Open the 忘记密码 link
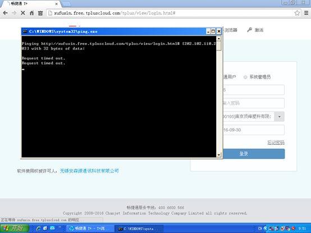311x233 pixels. coord(276,143)
